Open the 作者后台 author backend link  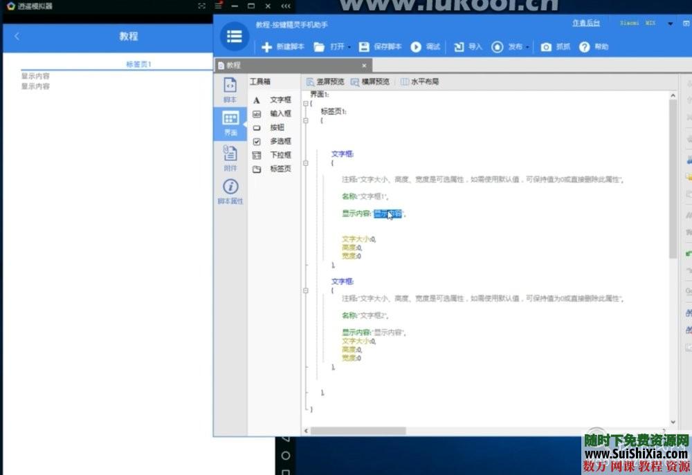[585, 23]
